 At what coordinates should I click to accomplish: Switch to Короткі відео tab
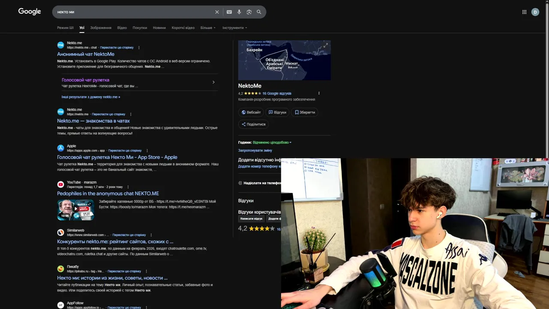(x=183, y=28)
